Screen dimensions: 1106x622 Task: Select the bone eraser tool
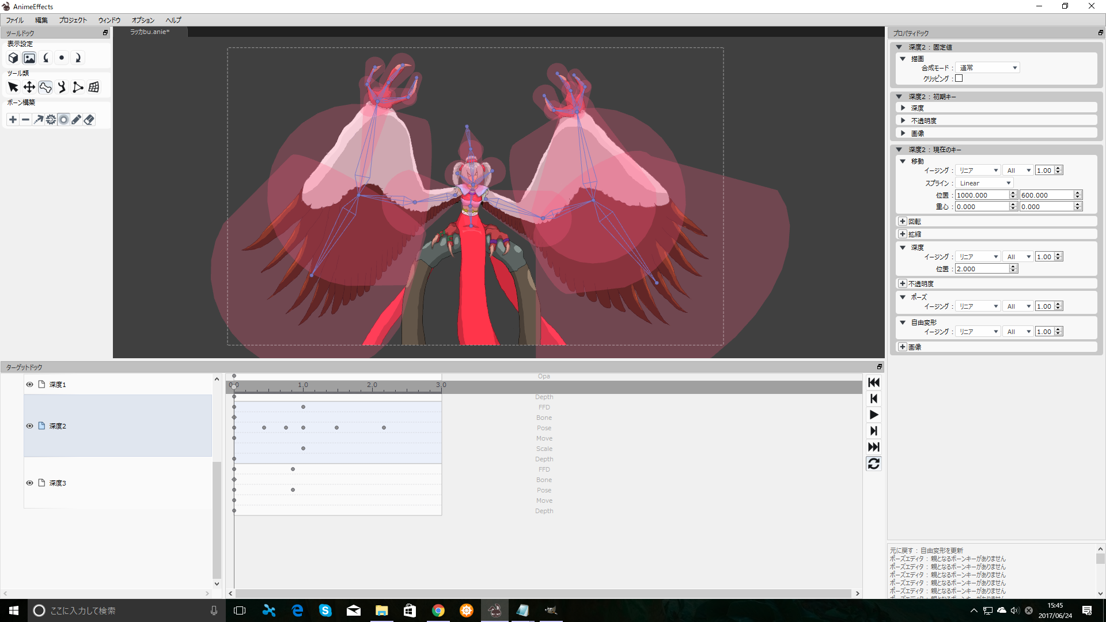(89, 120)
